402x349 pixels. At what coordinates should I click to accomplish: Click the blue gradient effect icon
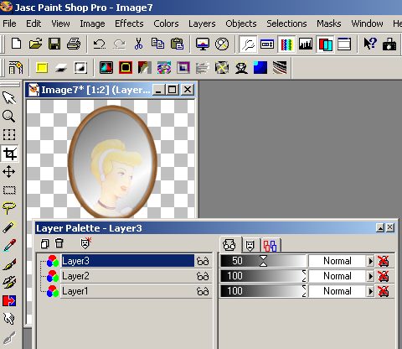pyautogui.click(x=260, y=68)
